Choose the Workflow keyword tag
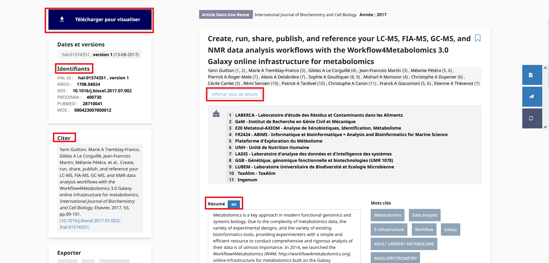Image resolution: width=549 pixels, height=263 pixels. coord(424,230)
